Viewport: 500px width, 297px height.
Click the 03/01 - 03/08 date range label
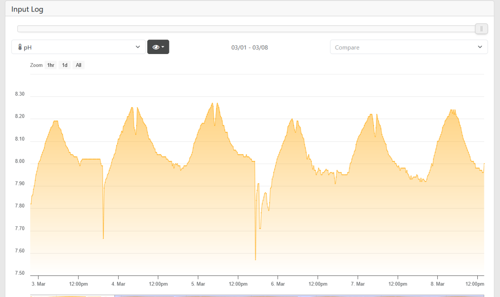[249, 47]
